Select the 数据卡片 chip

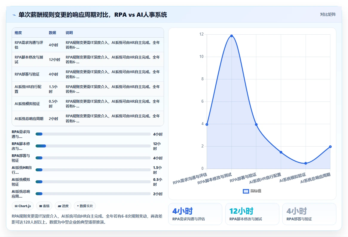(x=85, y=206)
